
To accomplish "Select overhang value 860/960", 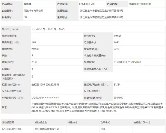I will (118, 98).
